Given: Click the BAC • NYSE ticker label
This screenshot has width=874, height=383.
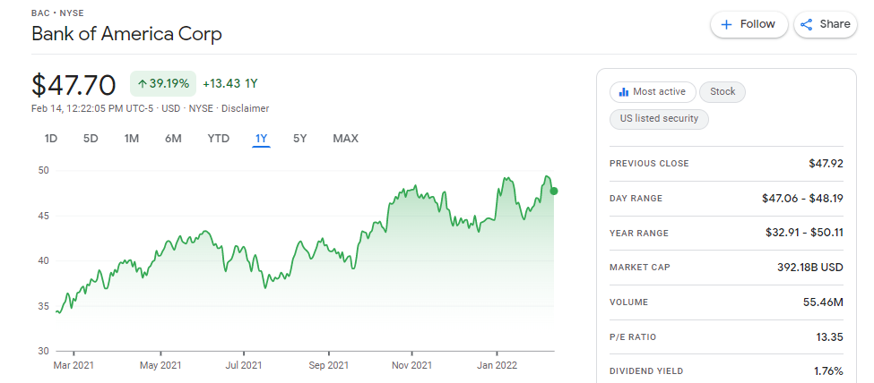Looking at the screenshot, I should pyautogui.click(x=58, y=13).
